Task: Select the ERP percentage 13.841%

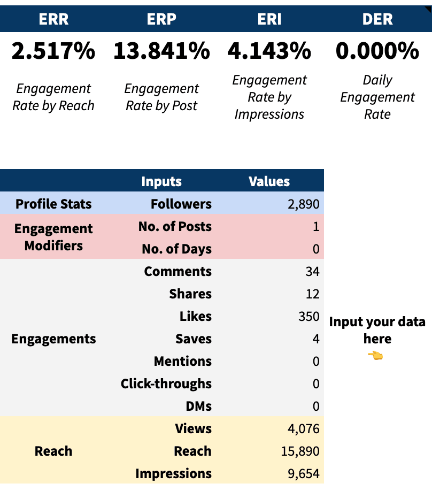Action: 161,51
